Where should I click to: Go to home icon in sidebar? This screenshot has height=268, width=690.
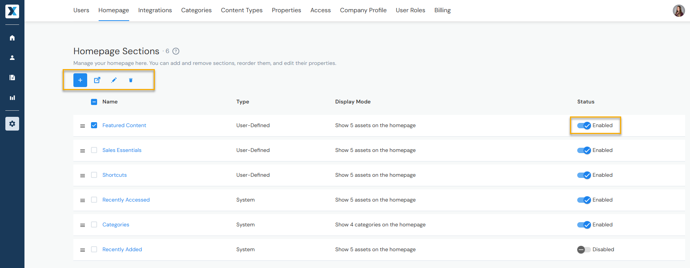point(12,38)
